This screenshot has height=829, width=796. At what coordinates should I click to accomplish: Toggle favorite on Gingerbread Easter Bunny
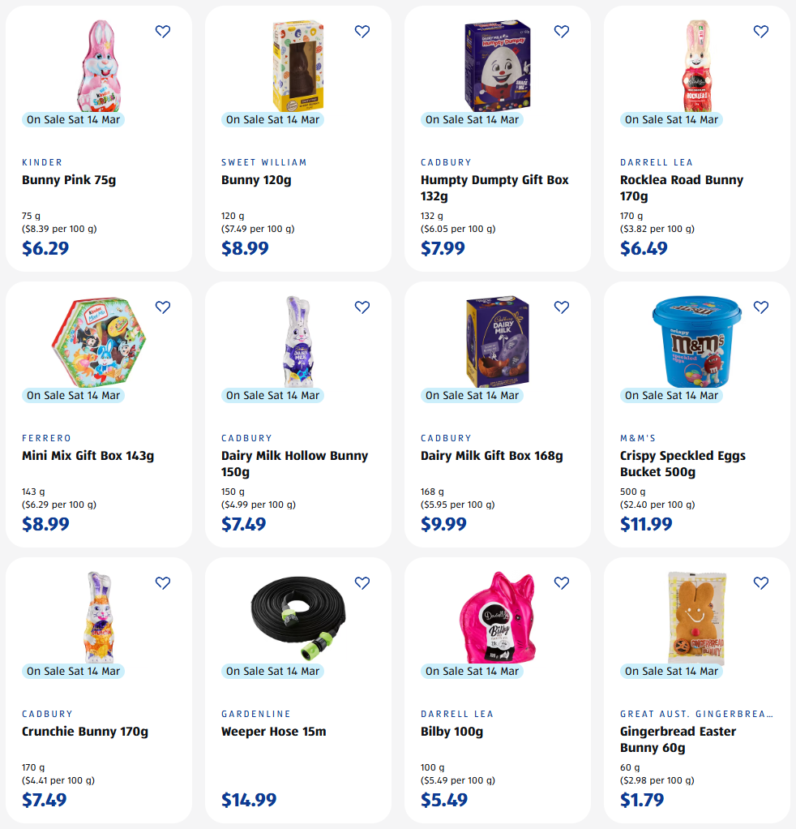pos(761,583)
